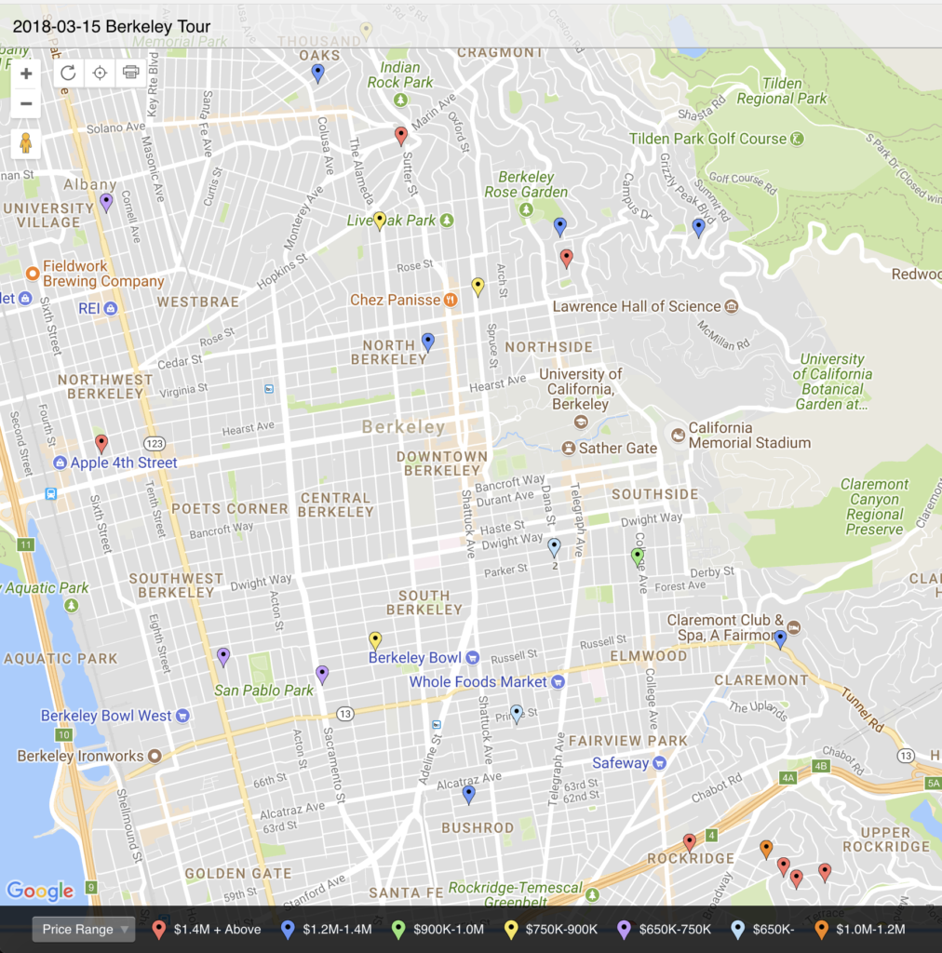Click the 'DOWNTOWN BERKELEY' neighborhood label
This screenshot has width=942, height=953.
pyautogui.click(x=442, y=463)
